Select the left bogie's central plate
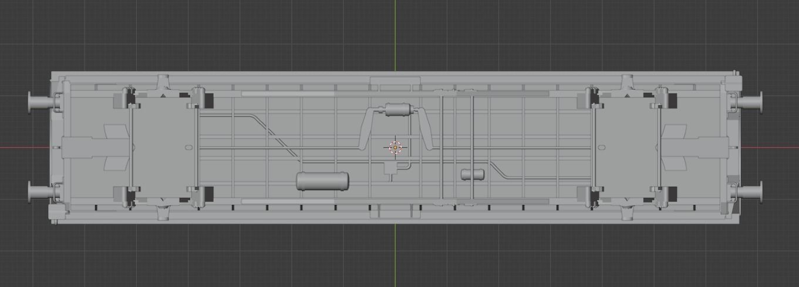The height and width of the screenshot is (287, 799). tap(163, 147)
